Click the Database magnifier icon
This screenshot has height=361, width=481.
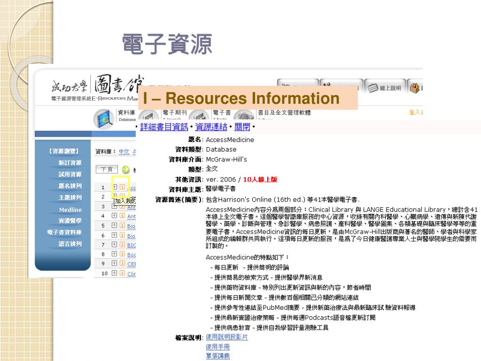(104, 119)
